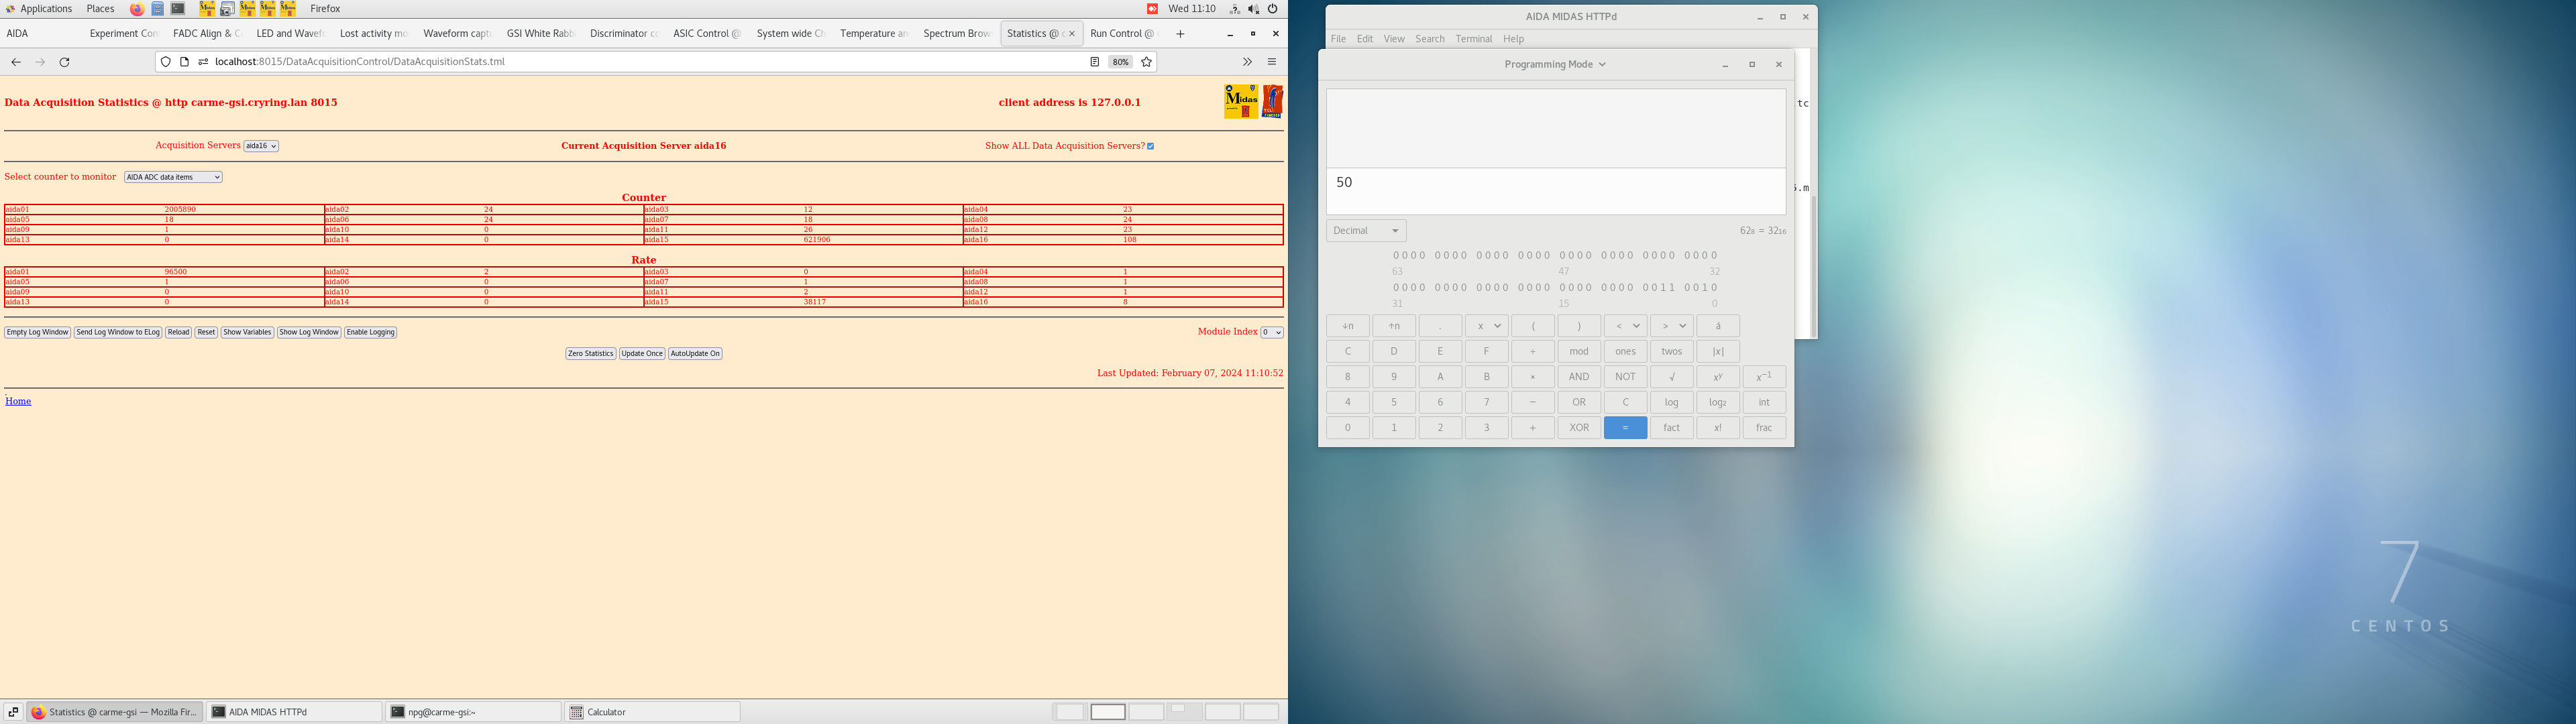Switch to Run Control tab

coord(1121,34)
